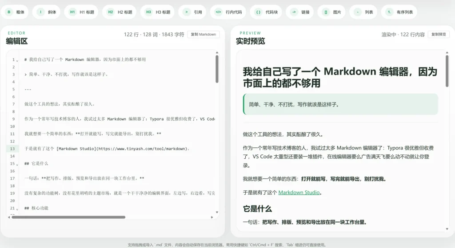This screenshot has height=248, width=455.
Task: Collapse the 它是什么 section at line 15
Action: click(17, 164)
